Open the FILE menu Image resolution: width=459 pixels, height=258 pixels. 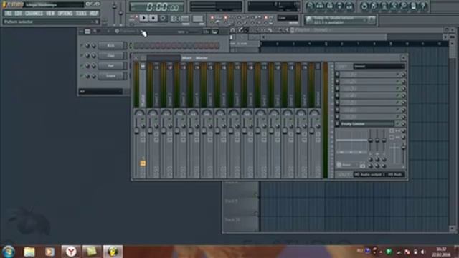coord(8,14)
